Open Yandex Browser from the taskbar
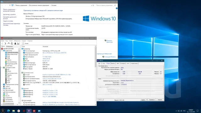Screen dimensions: 201x113 (19, 111)
